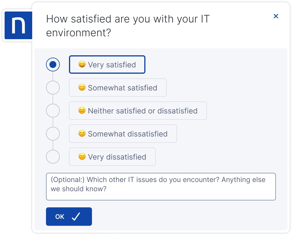Click the neutral face emoji icon
The image size is (292, 235).
(x=82, y=111)
